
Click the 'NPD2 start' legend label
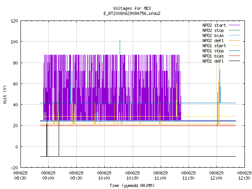click(214, 25)
